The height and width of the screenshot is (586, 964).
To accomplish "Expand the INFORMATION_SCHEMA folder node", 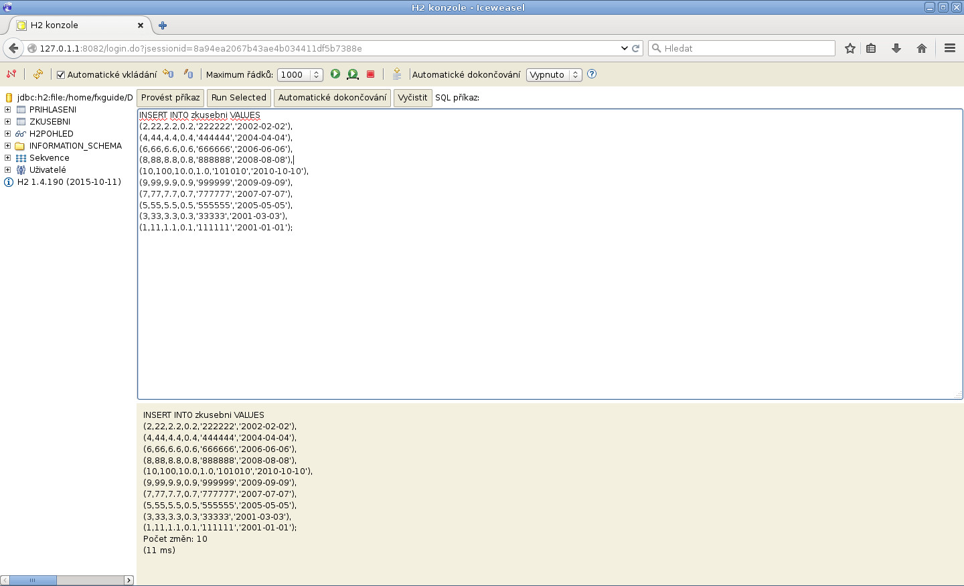I will pos(8,146).
